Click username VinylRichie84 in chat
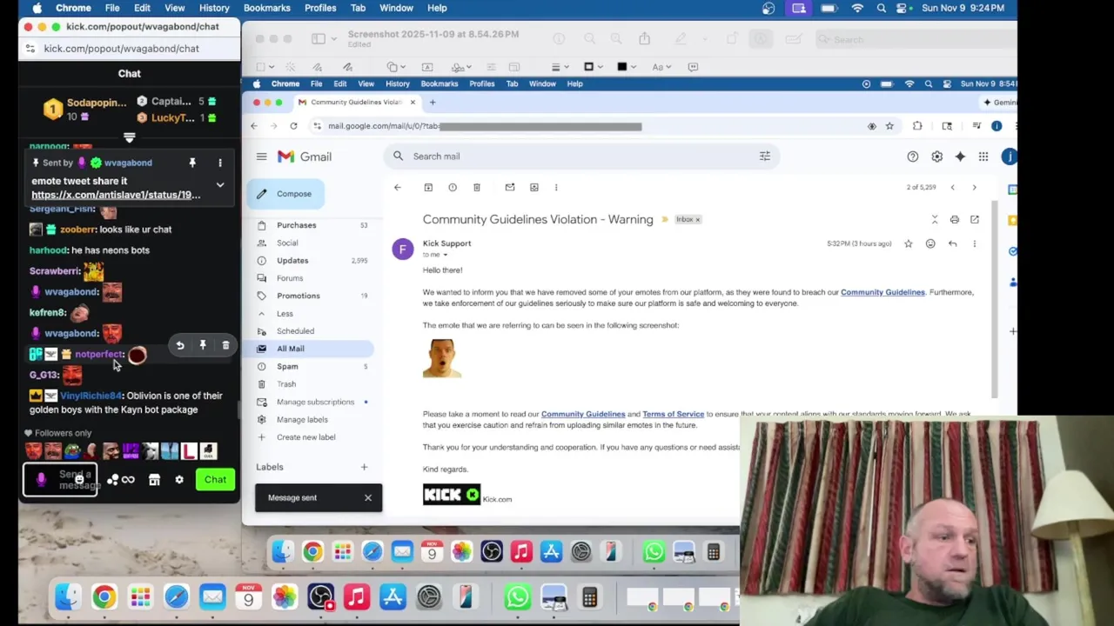 coord(91,396)
